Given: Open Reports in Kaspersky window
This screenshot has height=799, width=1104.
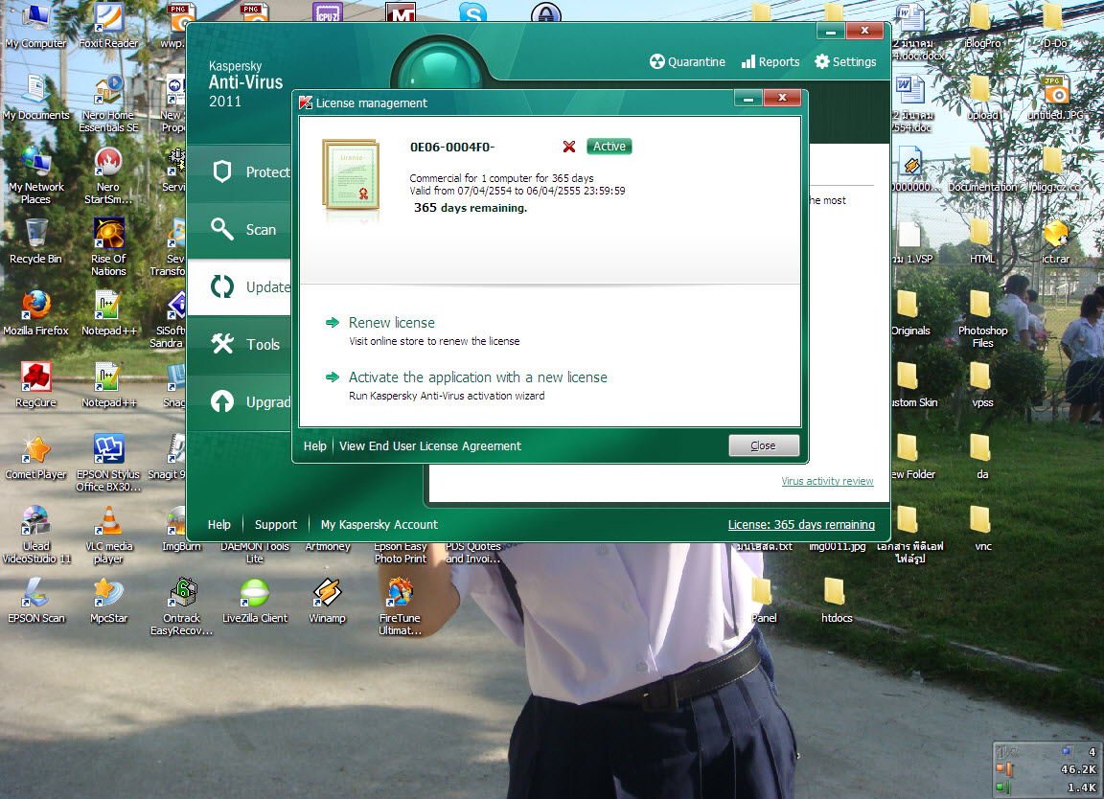Looking at the screenshot, I should pos(770,62).
